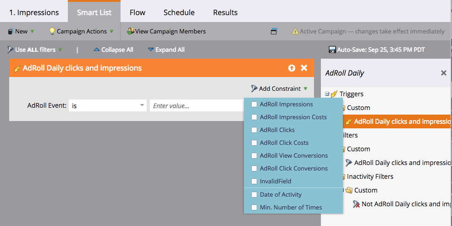Screen dimensions: 452x226
Task: Click the Enter value input field
Action: click(197, 105)
